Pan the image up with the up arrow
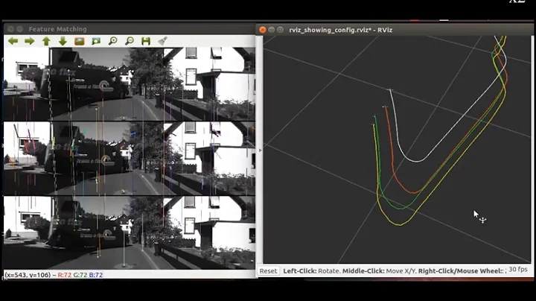 pyautogui.click(x=46, y=41)
